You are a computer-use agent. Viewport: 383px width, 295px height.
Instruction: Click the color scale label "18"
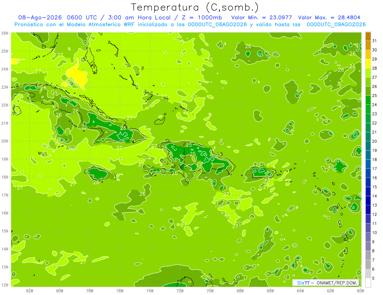pos(374,159)
